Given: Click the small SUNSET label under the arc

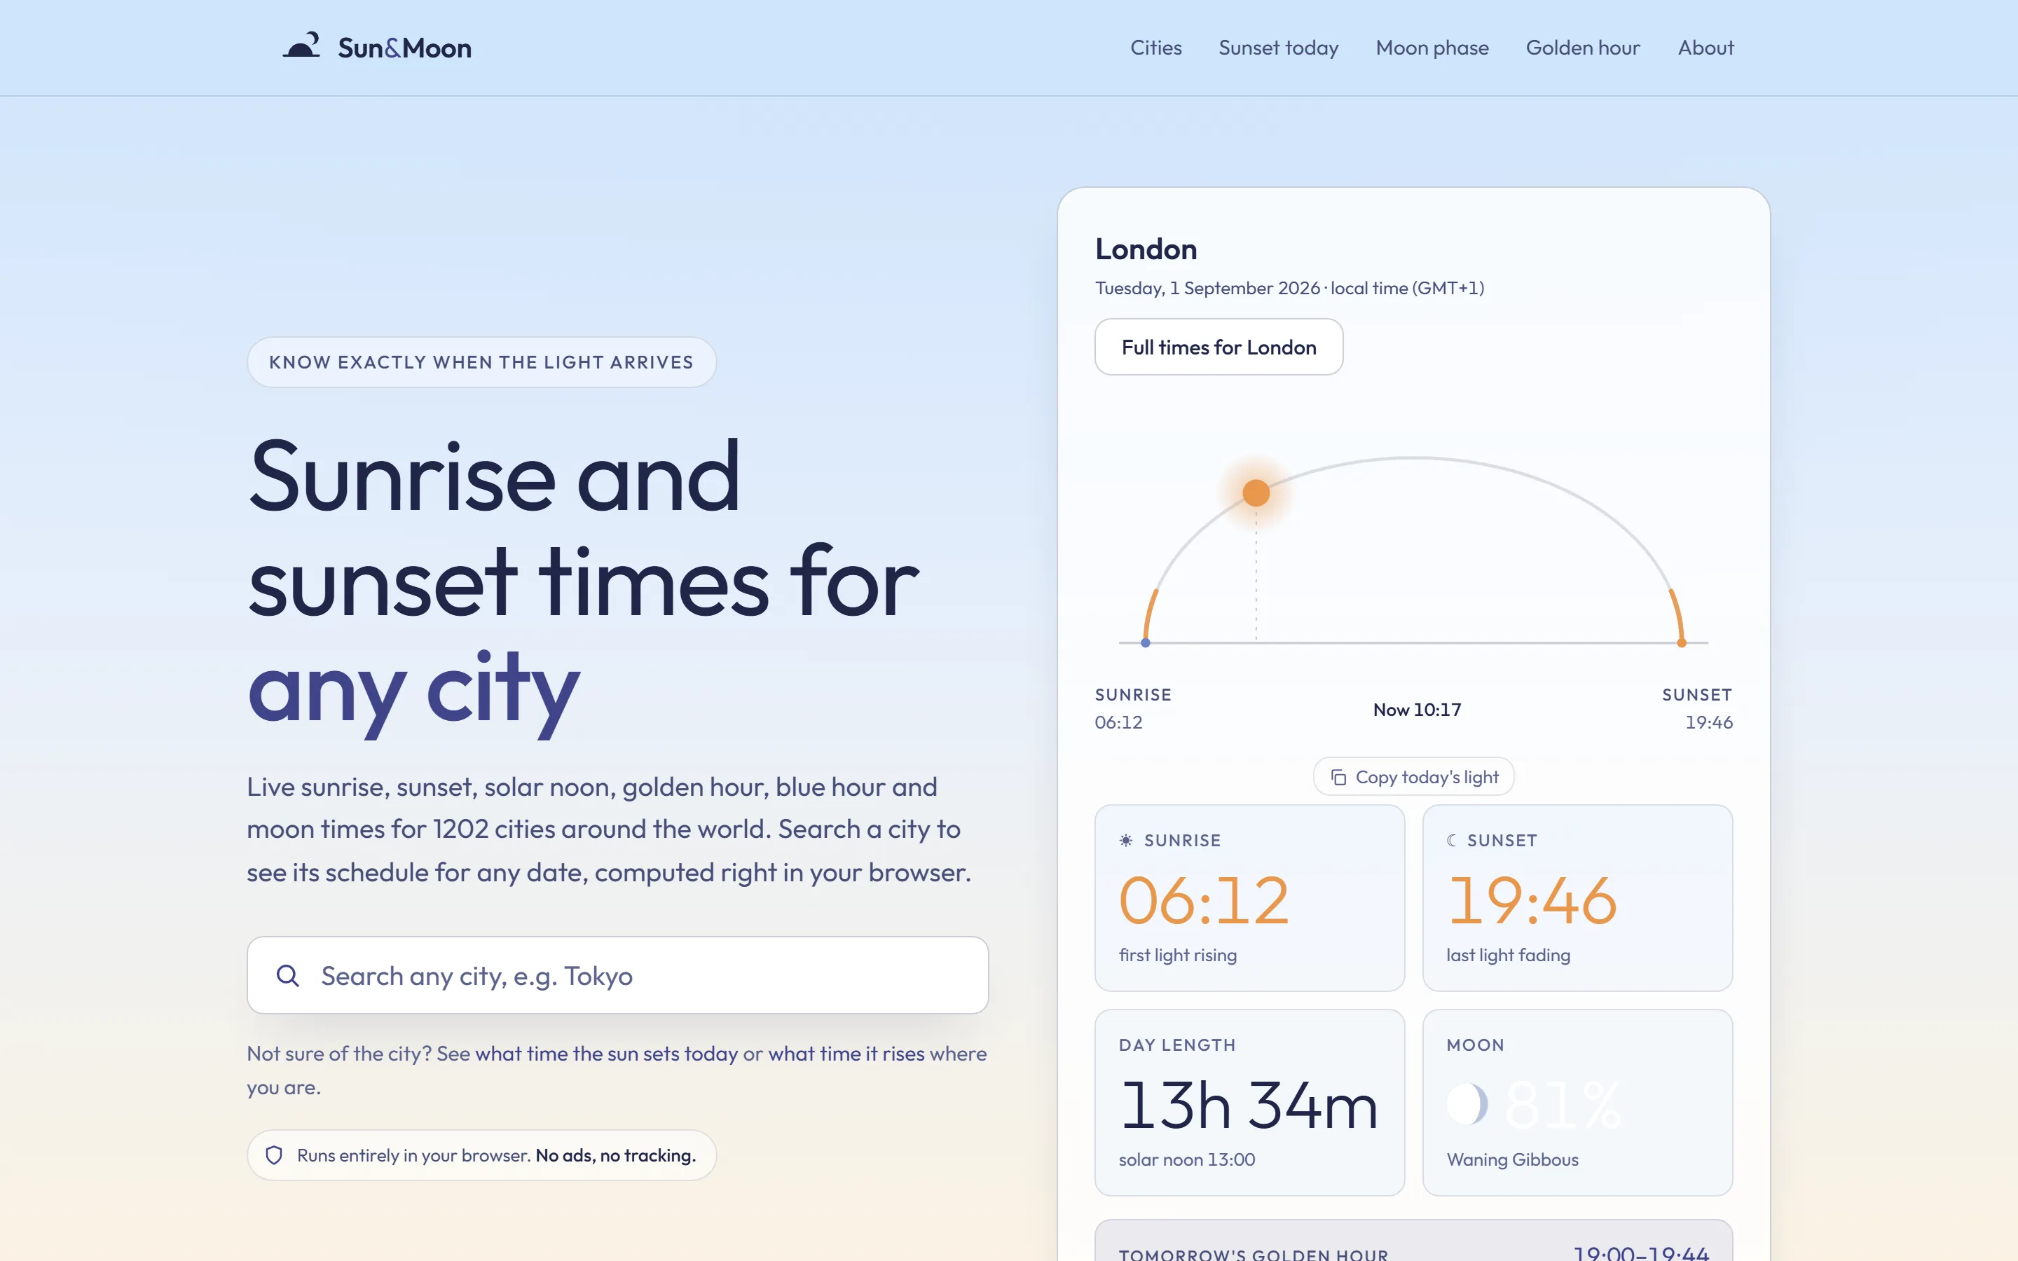Looking at the screenshot, I should pyautogui.click(x=1697, y=695).
